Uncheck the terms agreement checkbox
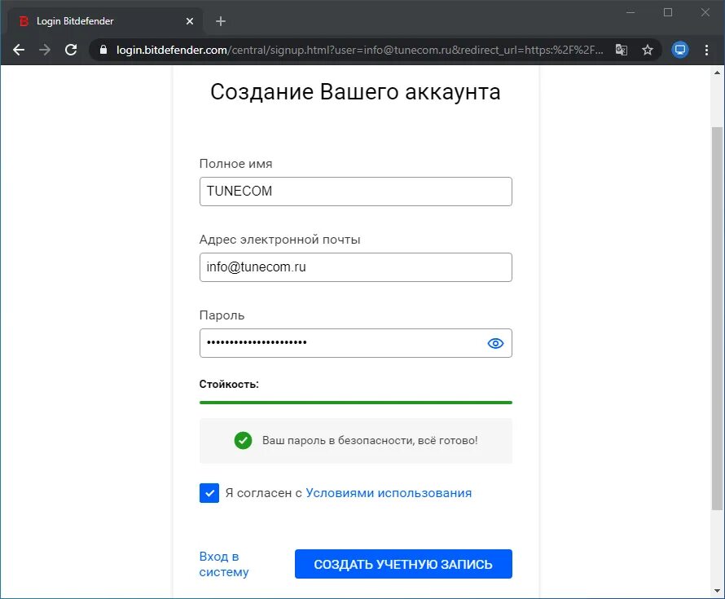This screenshot has width=725, height=599. [209, 493]
